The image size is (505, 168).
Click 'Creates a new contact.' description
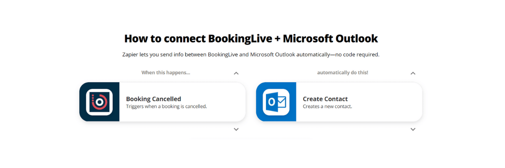[x=327, y=106]
